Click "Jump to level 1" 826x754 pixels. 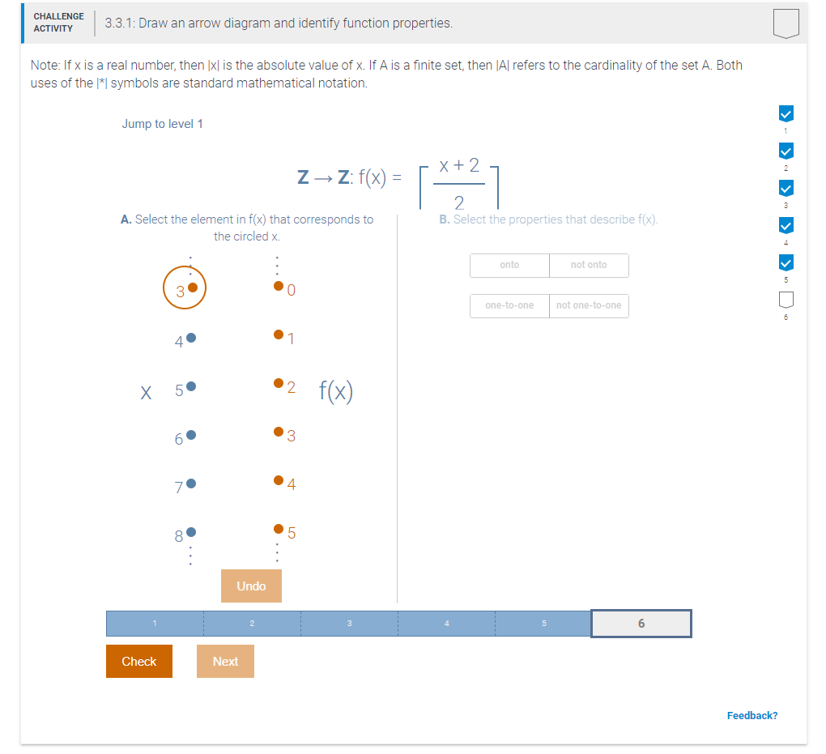pos(162,123)
